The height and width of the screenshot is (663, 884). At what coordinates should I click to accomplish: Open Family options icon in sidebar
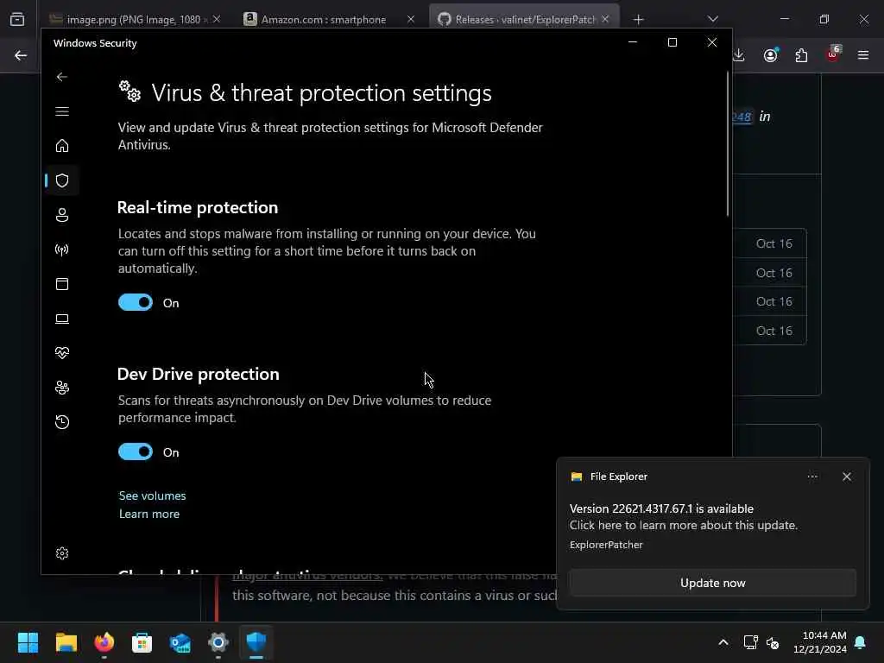(x=62, y=388)
